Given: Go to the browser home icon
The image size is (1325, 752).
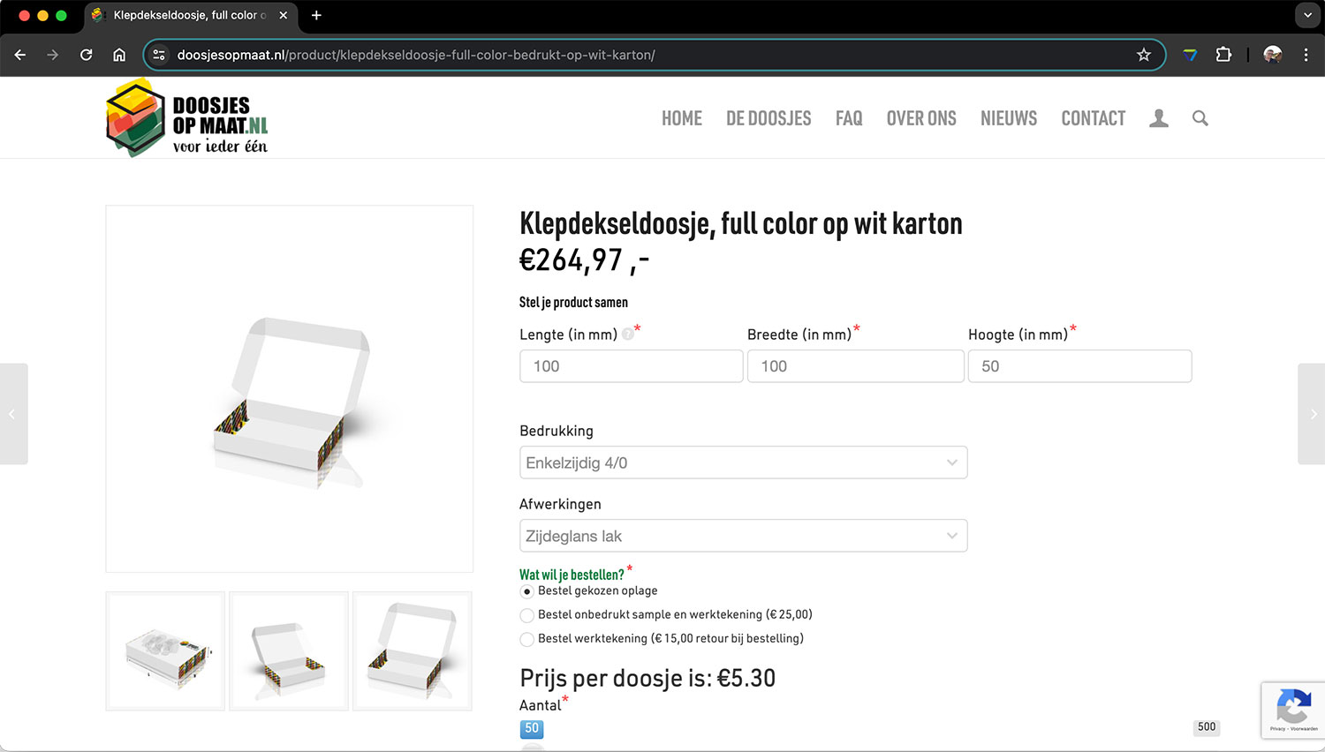Looking at the screenshot, I should (119, 55).
